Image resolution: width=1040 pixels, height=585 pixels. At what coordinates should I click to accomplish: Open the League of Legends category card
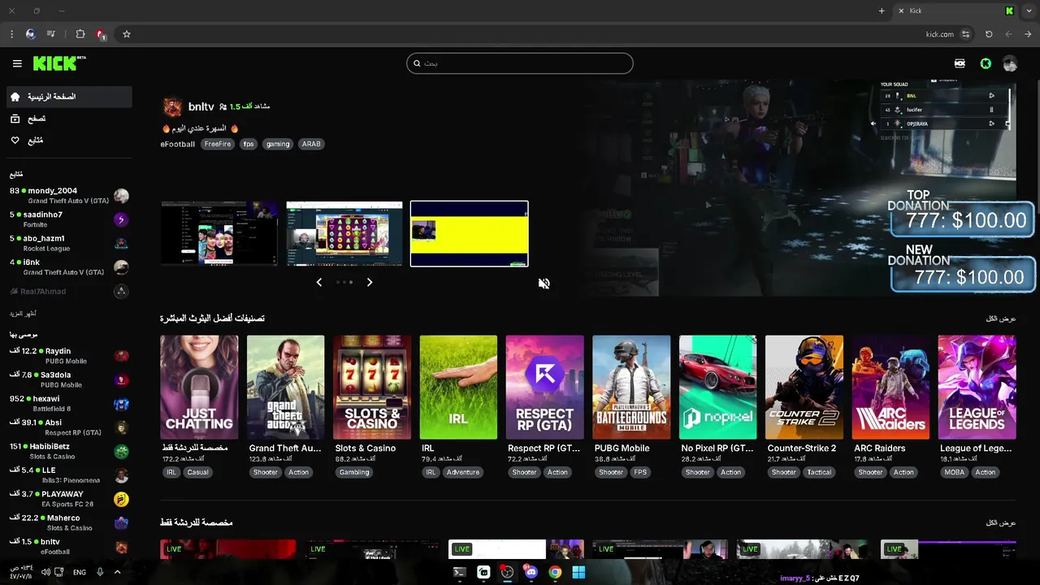pyautogui.click(x=977, y=388)
